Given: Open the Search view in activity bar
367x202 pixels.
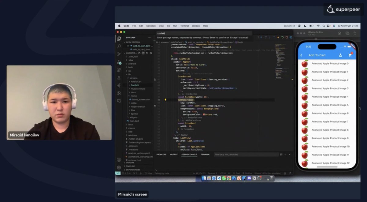Looking at the screenshot, I should click(x=119, y=46).
